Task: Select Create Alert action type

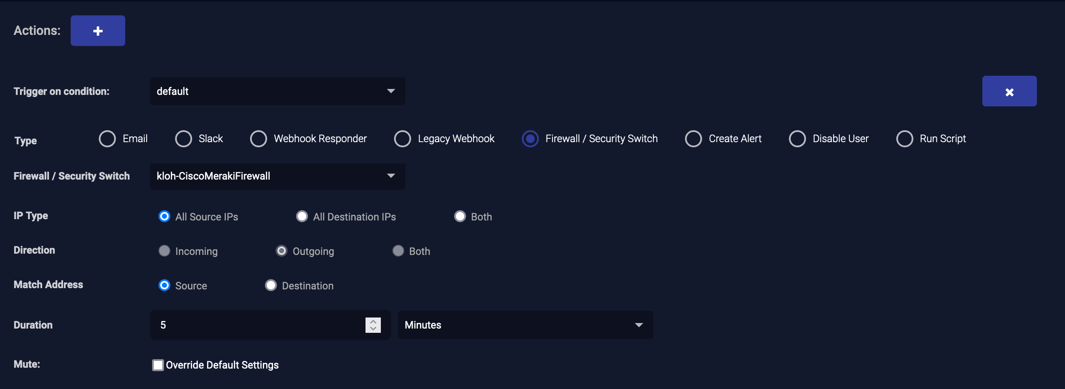Action: click(694, 139)
